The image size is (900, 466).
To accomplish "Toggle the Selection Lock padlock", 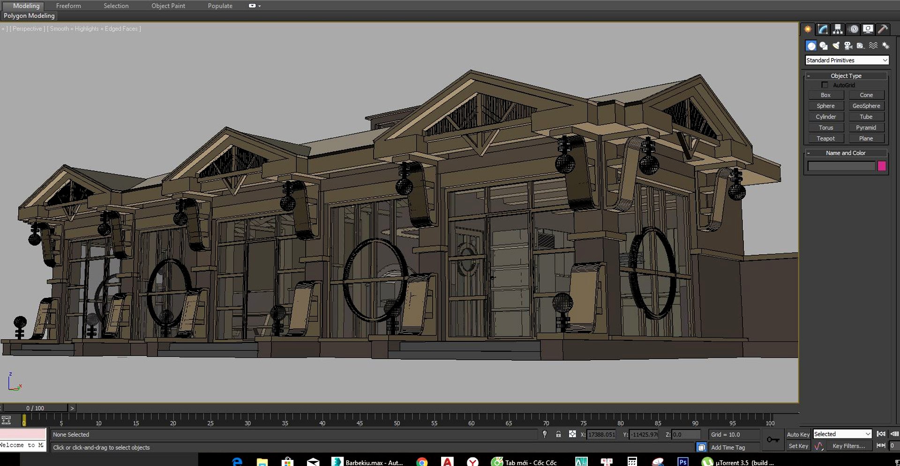I will [x=558, y=434].
